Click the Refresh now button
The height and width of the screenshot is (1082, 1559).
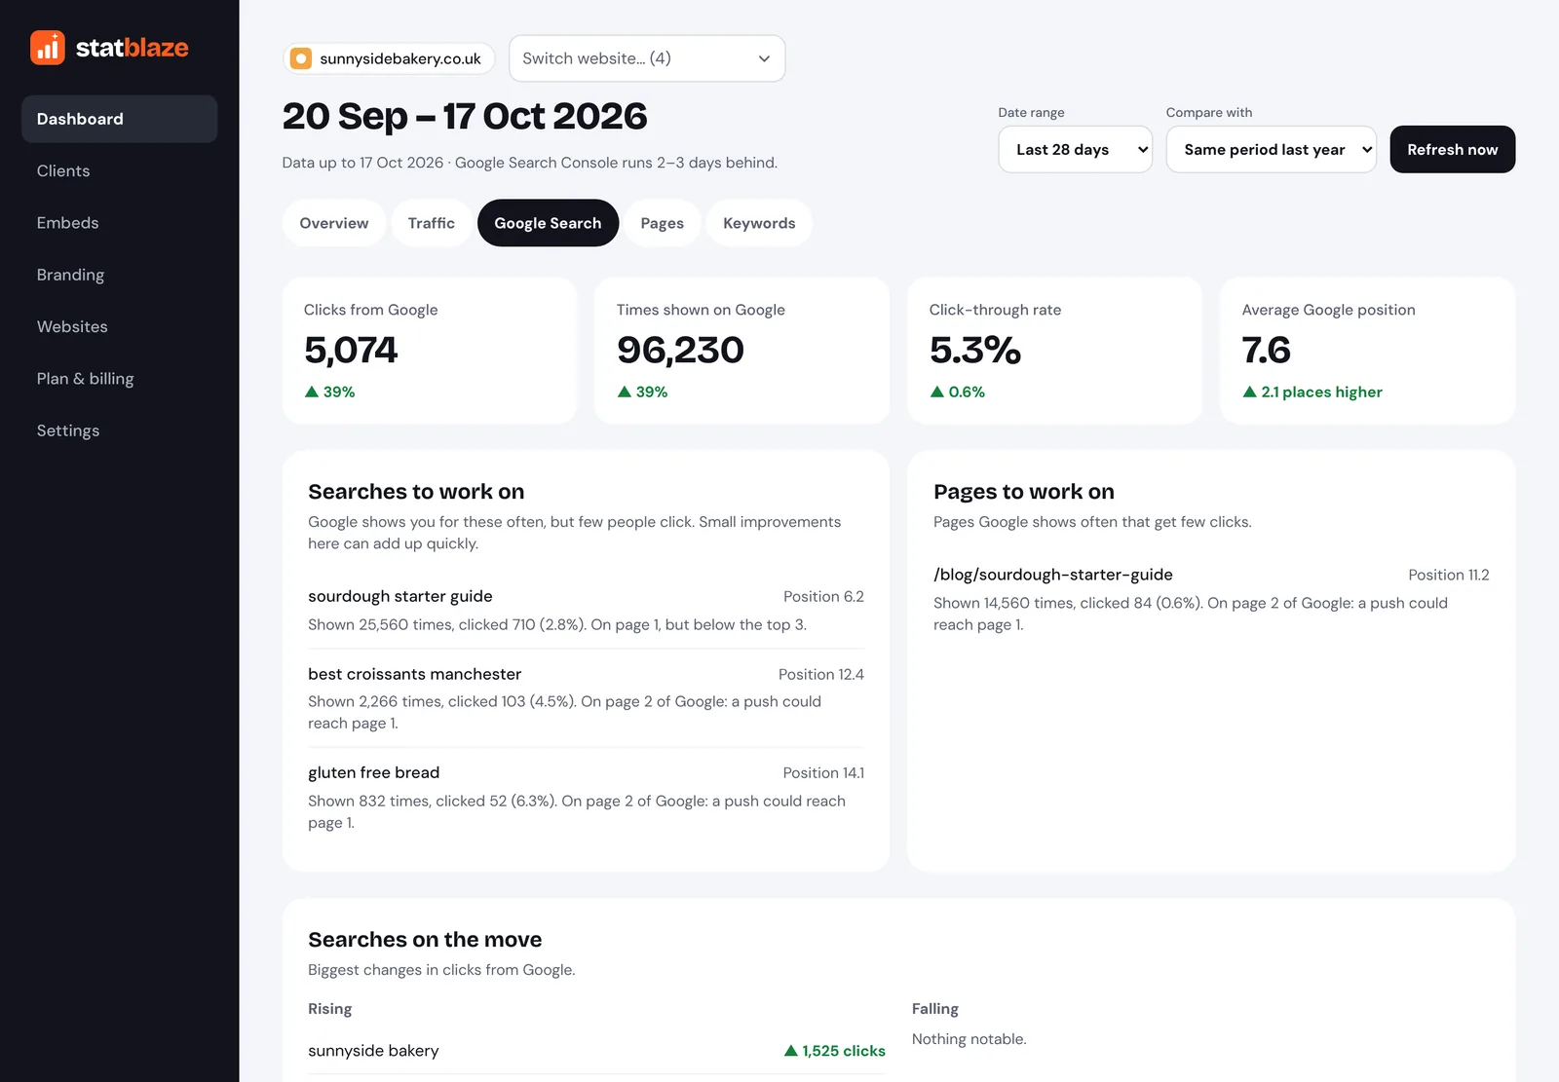(x=1452, y=149)
